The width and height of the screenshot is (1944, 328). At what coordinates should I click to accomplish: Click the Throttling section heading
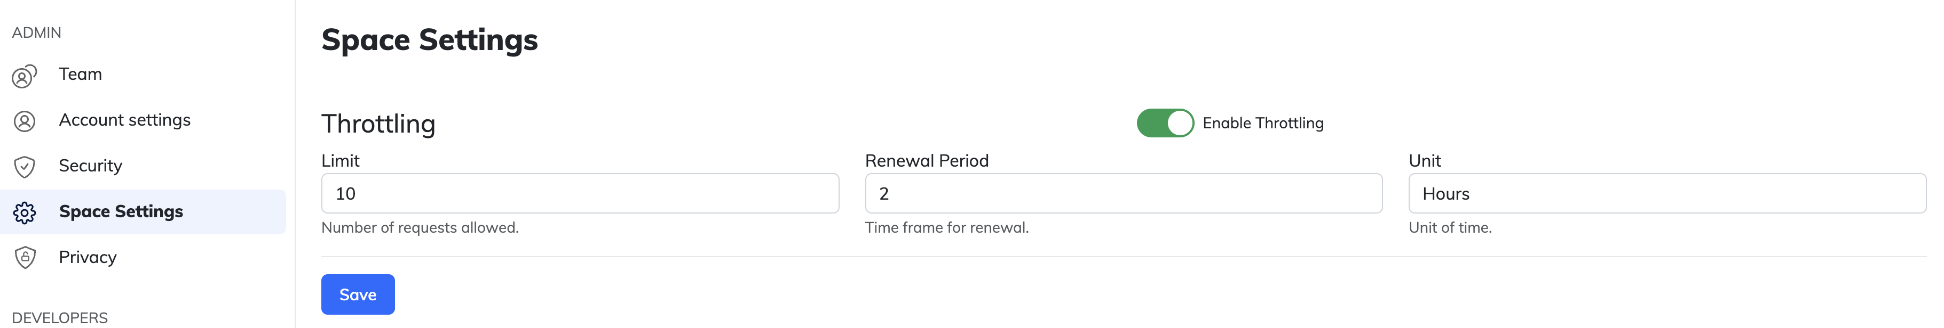click(378, 124)
